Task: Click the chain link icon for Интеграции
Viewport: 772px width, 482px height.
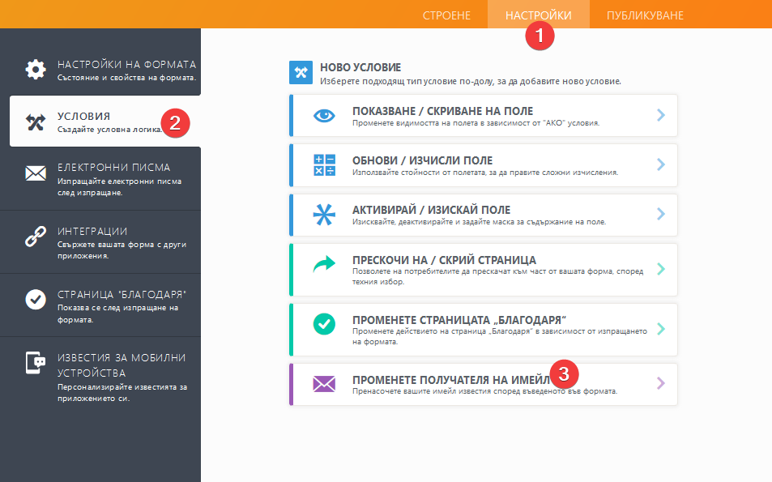Action: pyautogui.click(x=36, y=237)
